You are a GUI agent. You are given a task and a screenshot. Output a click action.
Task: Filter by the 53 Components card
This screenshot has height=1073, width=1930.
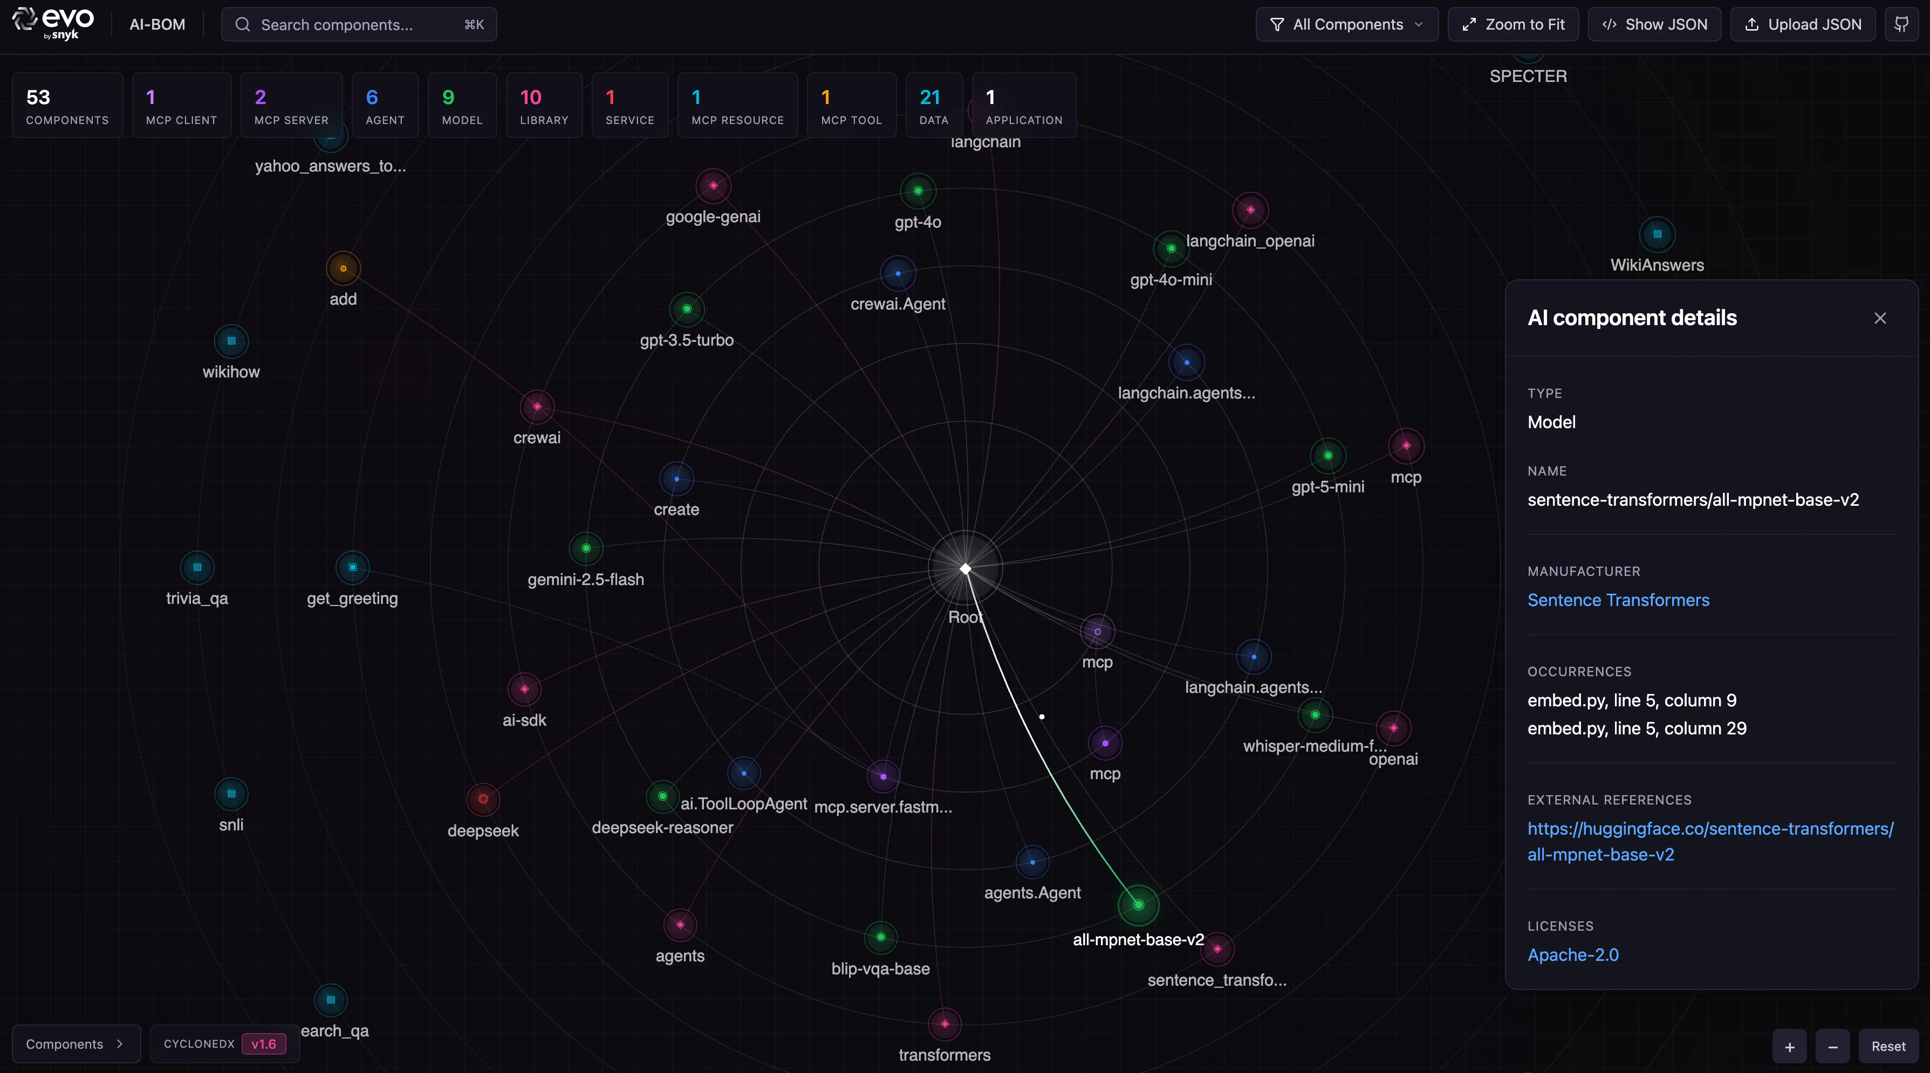(67, 106)
